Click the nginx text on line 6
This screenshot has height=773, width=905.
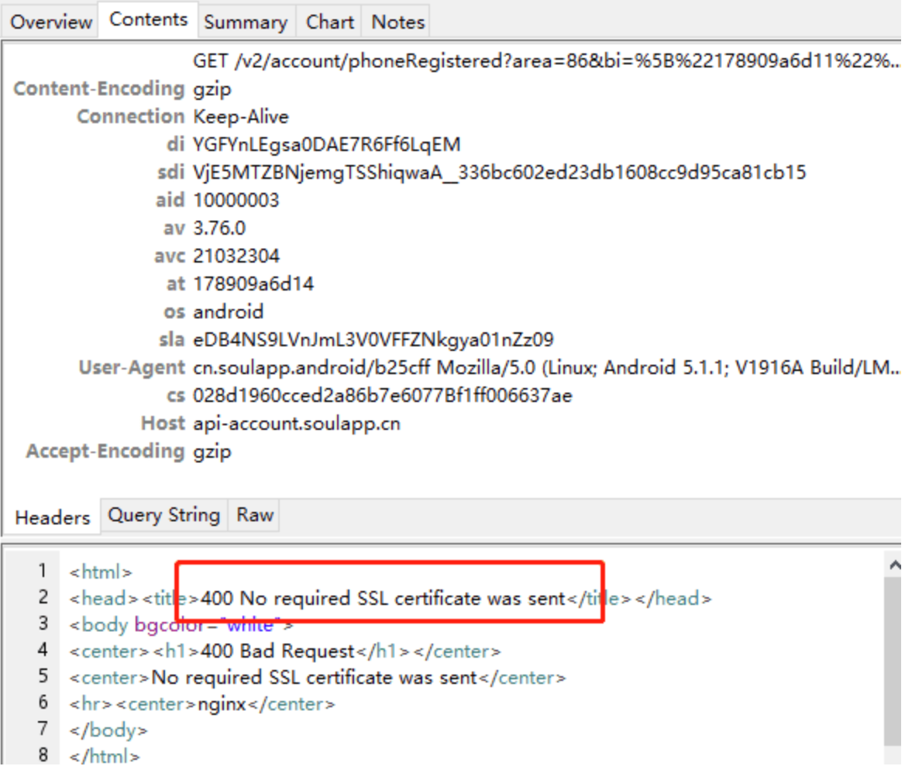[222, 704]
